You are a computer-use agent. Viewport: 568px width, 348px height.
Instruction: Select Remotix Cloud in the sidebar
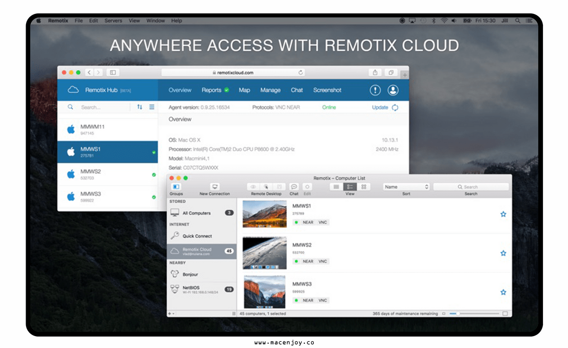[202, 251]
